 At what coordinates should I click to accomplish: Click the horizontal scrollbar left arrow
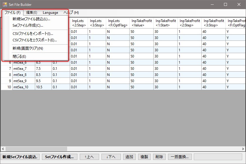3,149
